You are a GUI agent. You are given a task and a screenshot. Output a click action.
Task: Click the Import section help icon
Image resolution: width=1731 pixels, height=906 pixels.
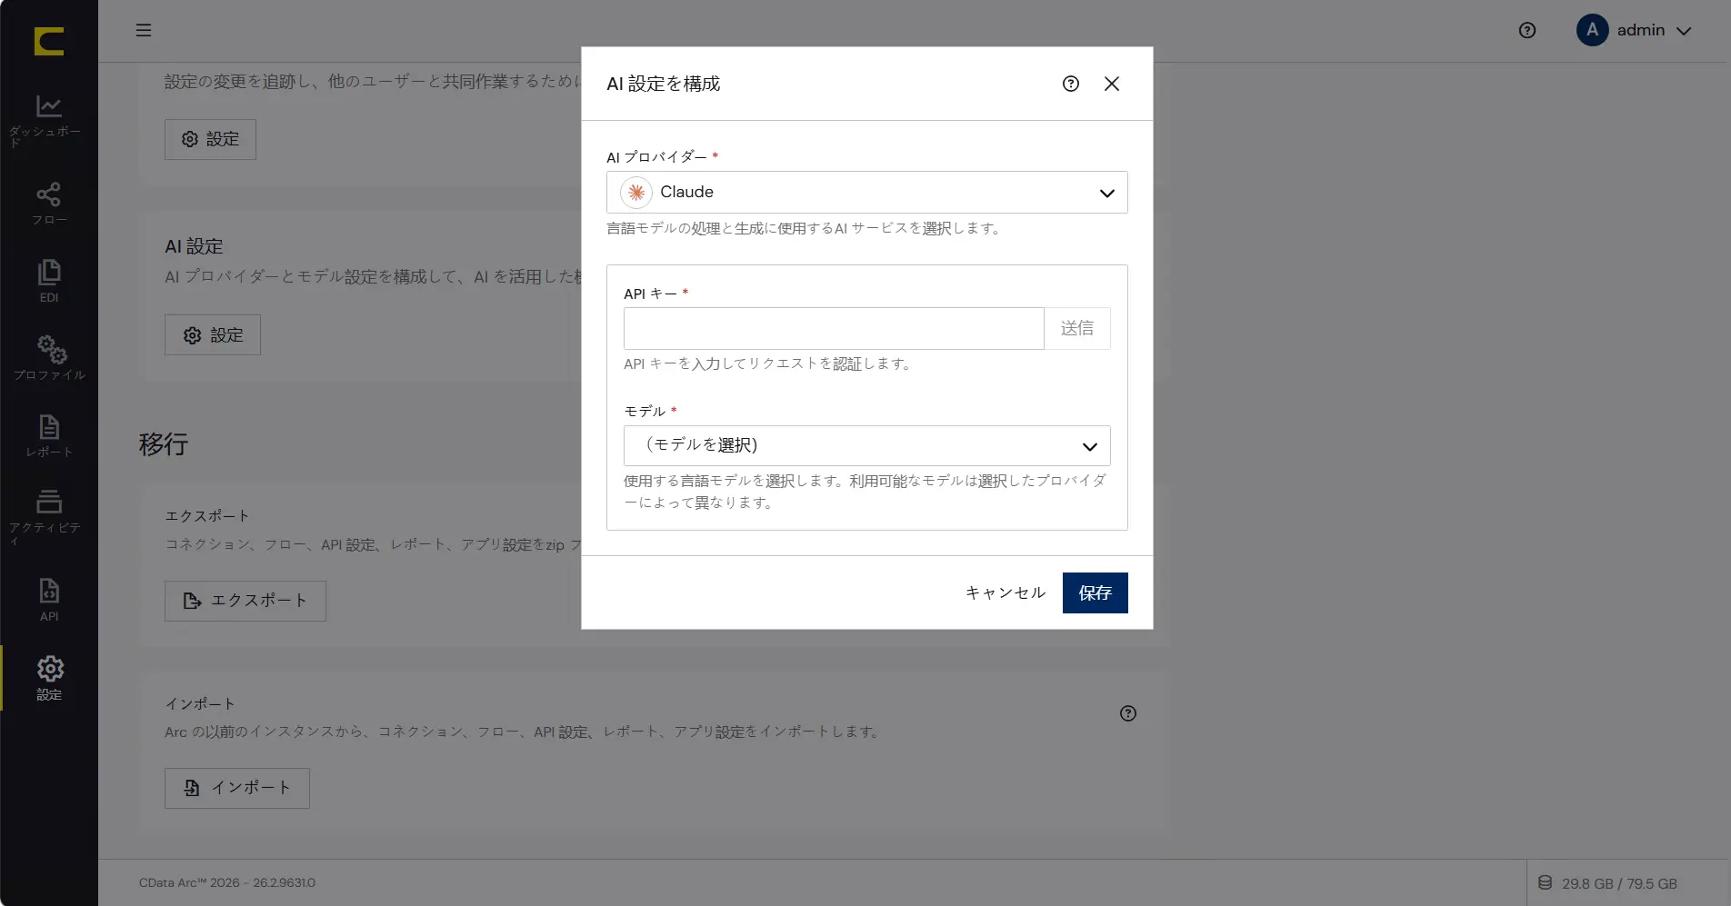click(x=1128, y=713)
